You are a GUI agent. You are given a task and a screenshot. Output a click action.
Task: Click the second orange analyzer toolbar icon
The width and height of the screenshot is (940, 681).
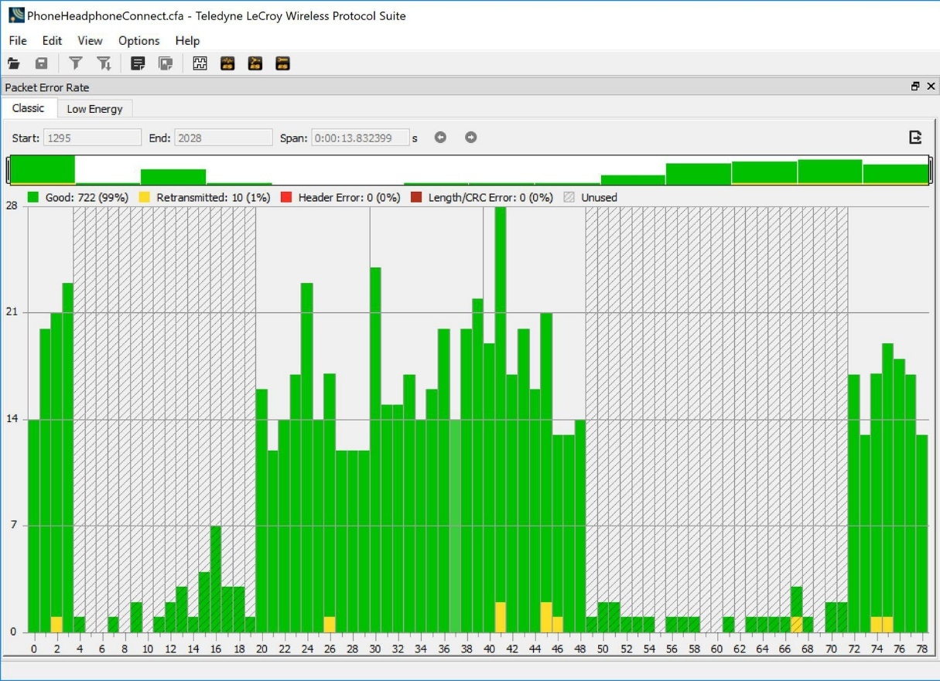tap(255, 64)
